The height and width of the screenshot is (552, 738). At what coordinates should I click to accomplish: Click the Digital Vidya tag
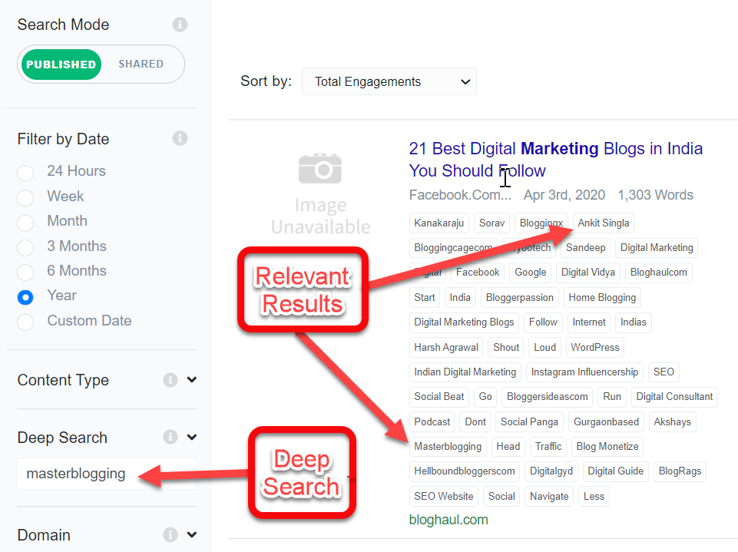click(587, 272)
